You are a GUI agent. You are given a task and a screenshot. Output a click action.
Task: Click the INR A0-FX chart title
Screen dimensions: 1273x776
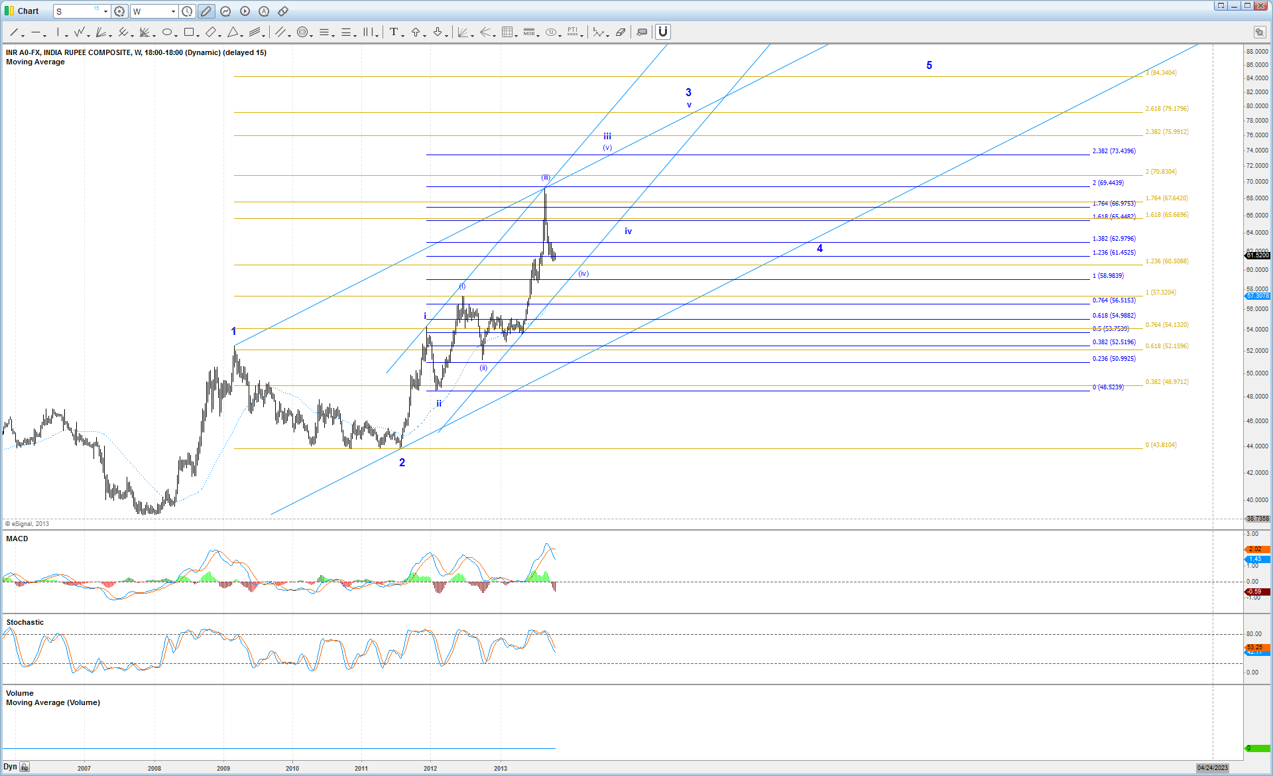click(136, 52)
